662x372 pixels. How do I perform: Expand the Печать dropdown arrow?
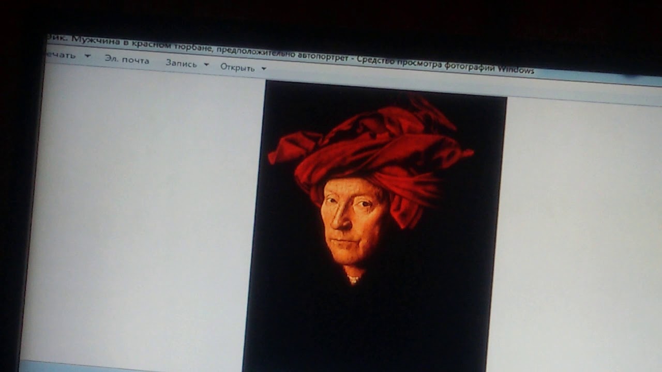pos(87,56)
